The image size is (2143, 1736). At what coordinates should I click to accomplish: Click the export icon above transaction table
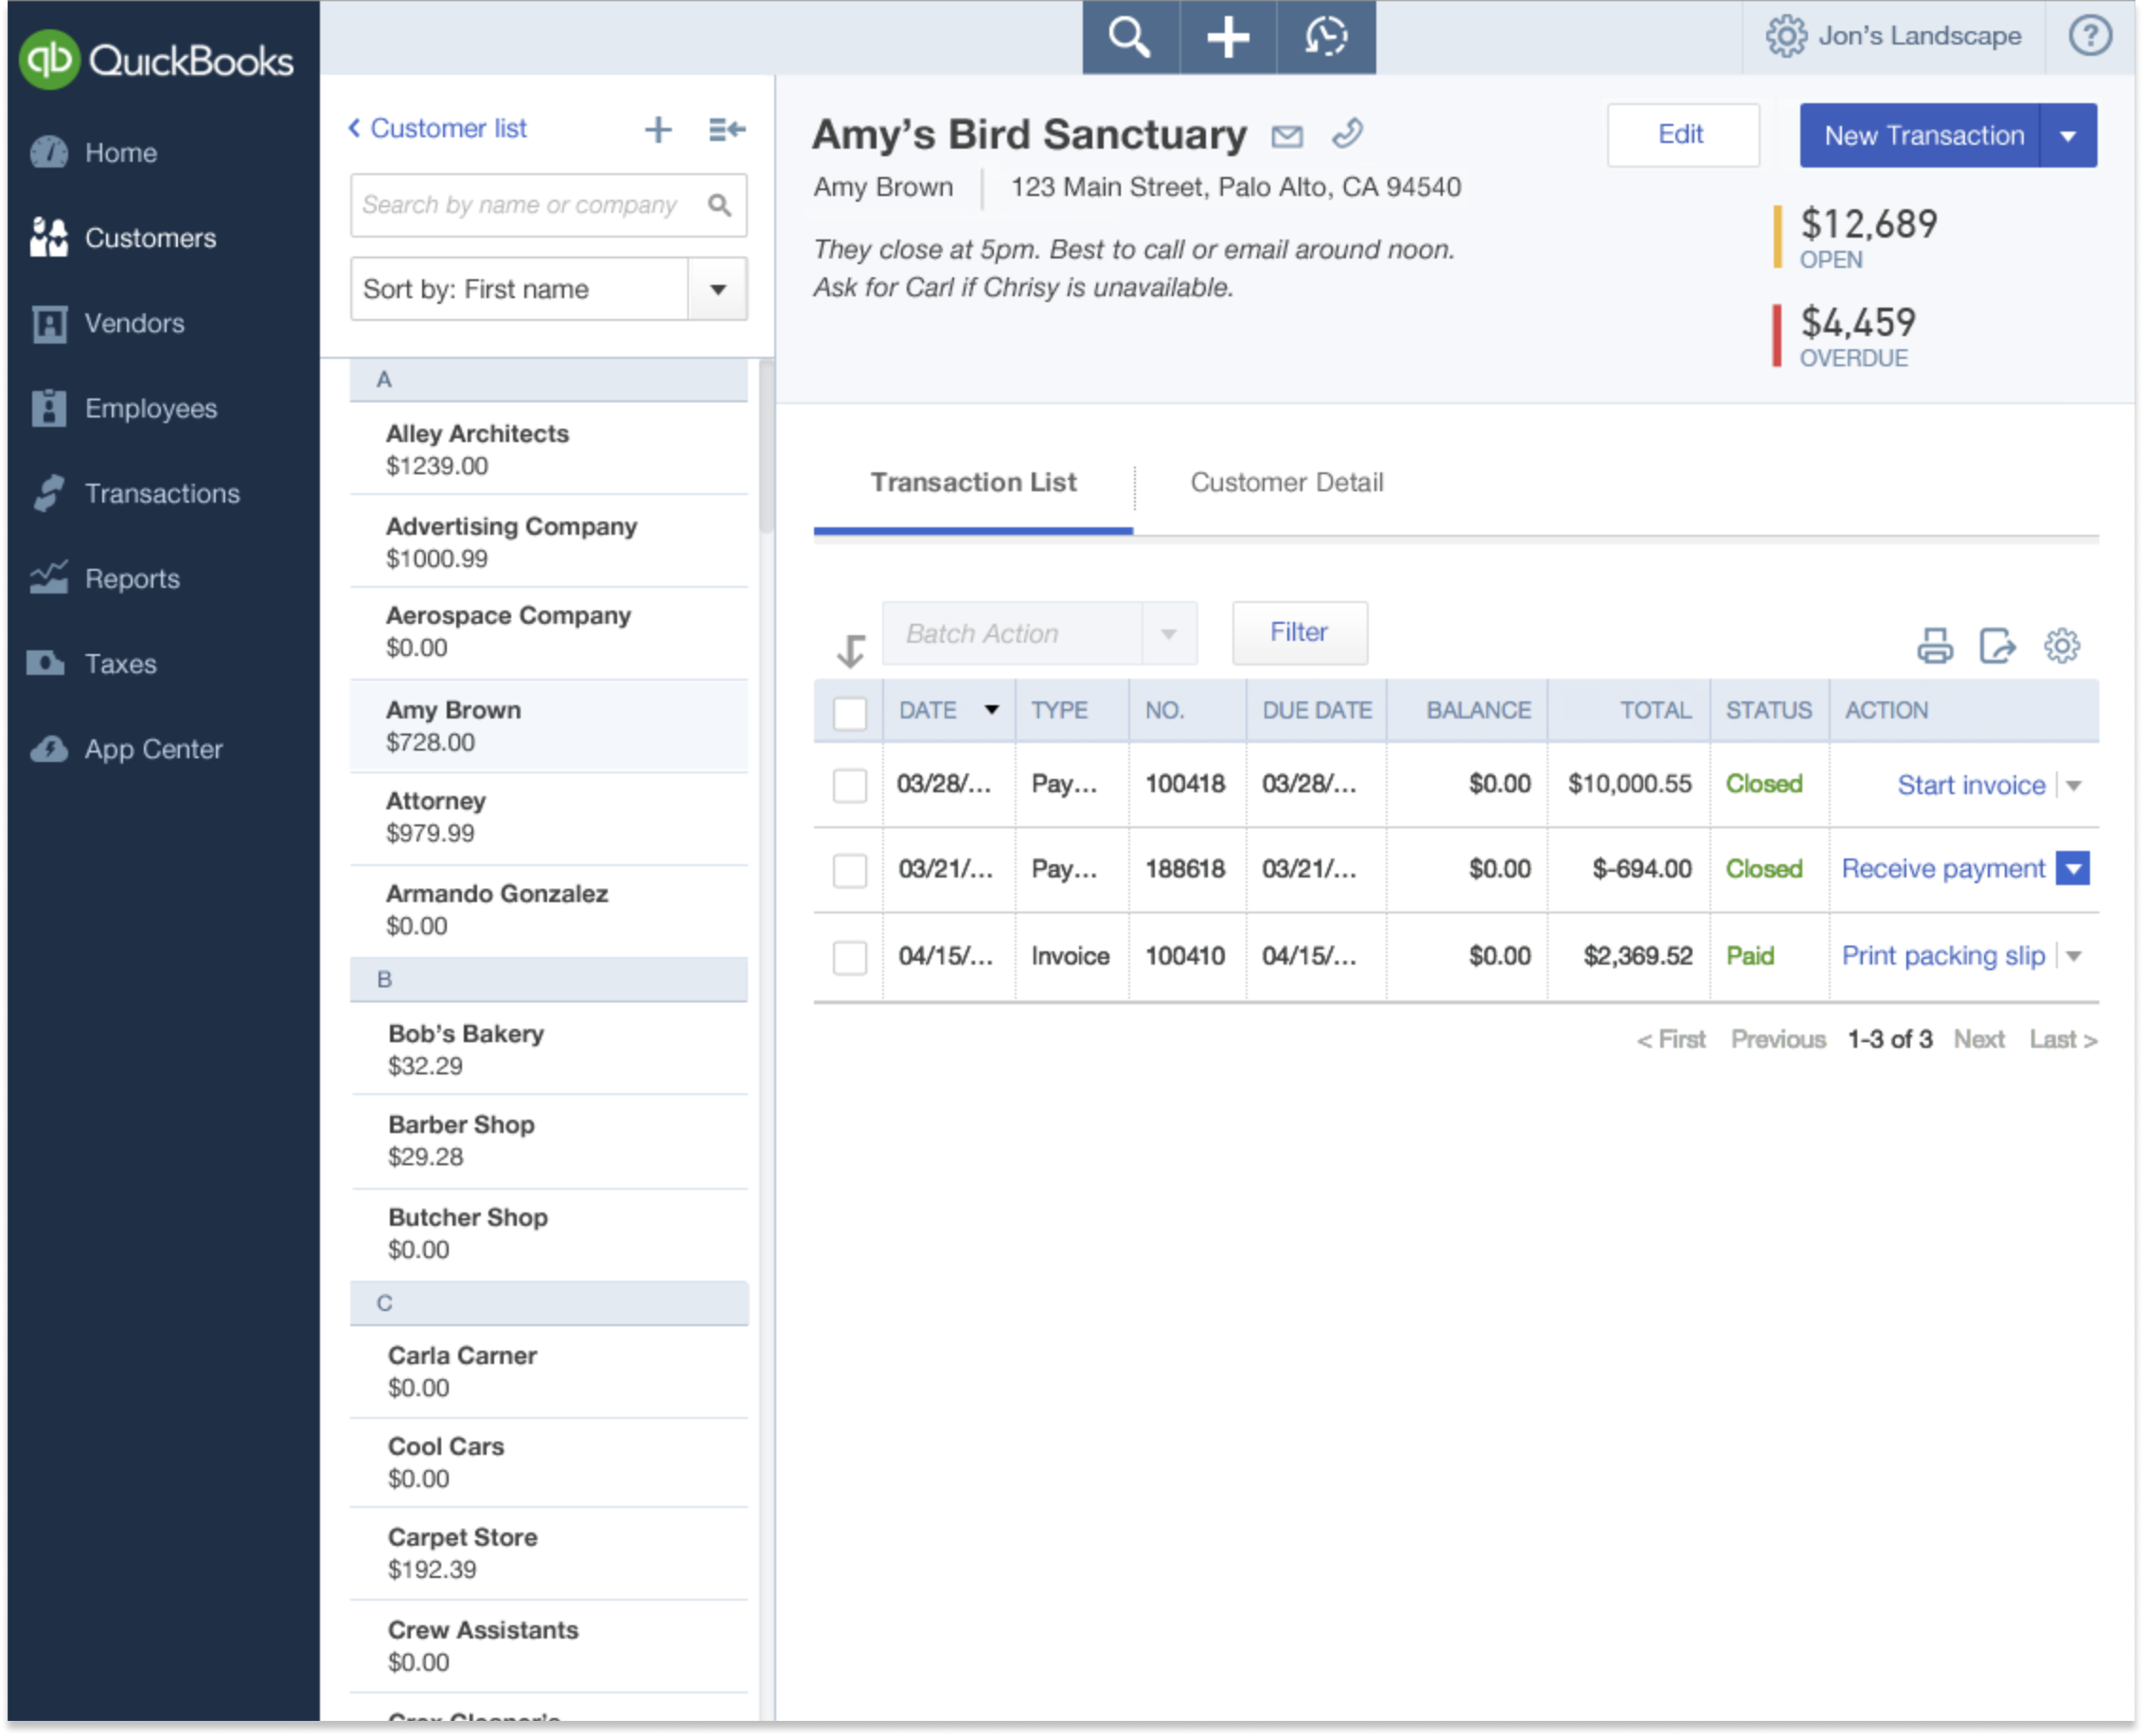[1996, 646]
